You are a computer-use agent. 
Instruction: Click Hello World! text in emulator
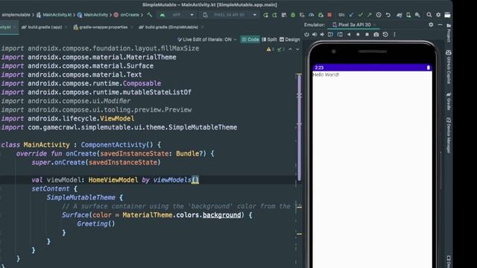pyautogui.click(x=326, y=74)
